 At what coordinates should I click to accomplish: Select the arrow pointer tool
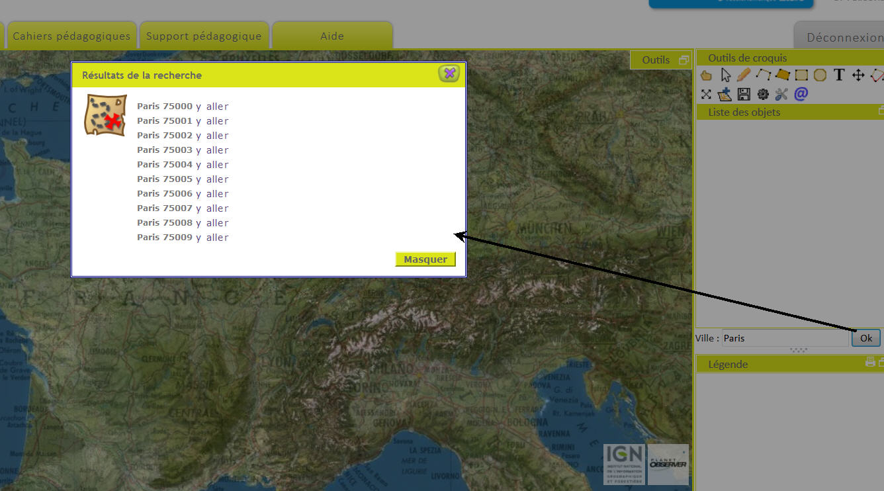(726, 75)
